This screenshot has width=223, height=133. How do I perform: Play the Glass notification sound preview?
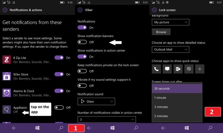(x=83, y=101)
